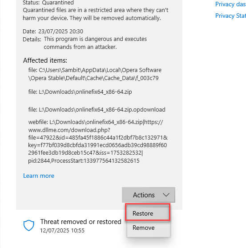Click the quarantine date 23/07/2025 20:30
This screenshot has height=248, width=246.
click(60, 31)
